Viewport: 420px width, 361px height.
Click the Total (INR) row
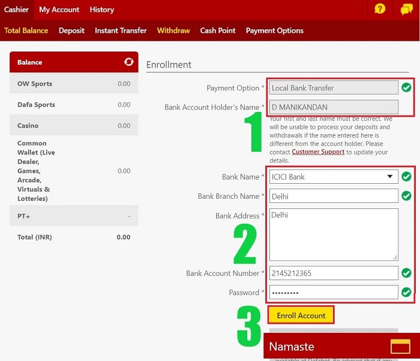tap(74, 236)
